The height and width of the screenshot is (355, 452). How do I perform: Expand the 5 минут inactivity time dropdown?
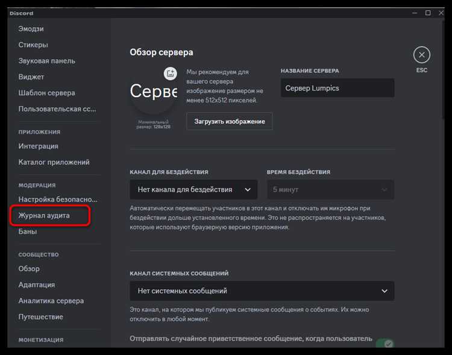point(330,189)
